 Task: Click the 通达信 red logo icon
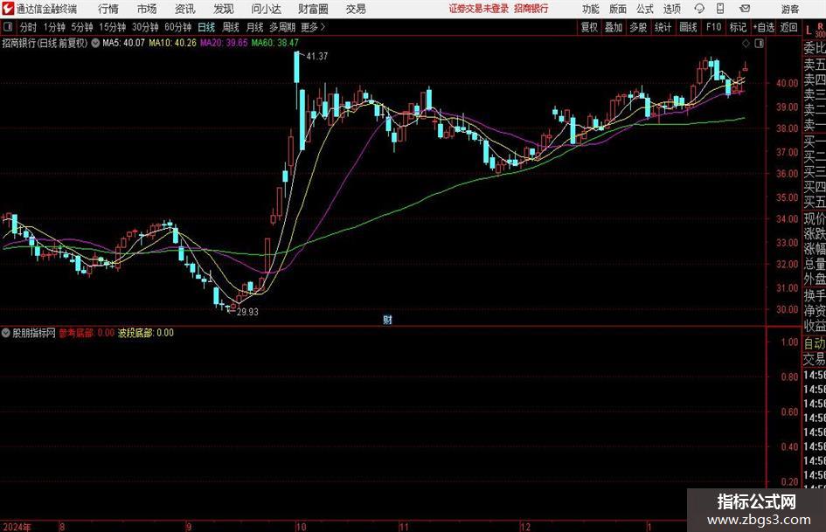pyautogui.click(x=8, y=9)
